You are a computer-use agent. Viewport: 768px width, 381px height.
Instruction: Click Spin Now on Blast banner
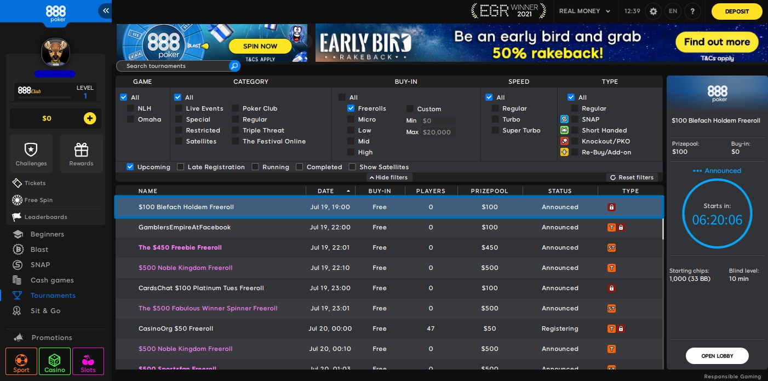pyautogui.click(x=260, y=46)
